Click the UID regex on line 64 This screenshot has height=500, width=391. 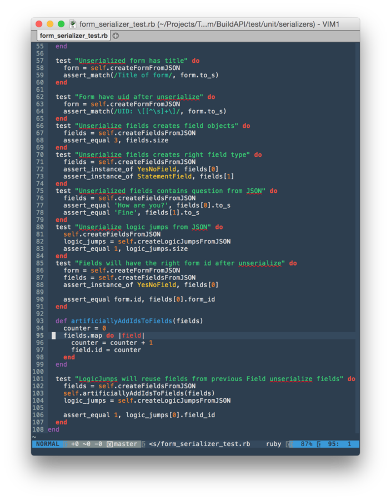click(x=147, y=111)
